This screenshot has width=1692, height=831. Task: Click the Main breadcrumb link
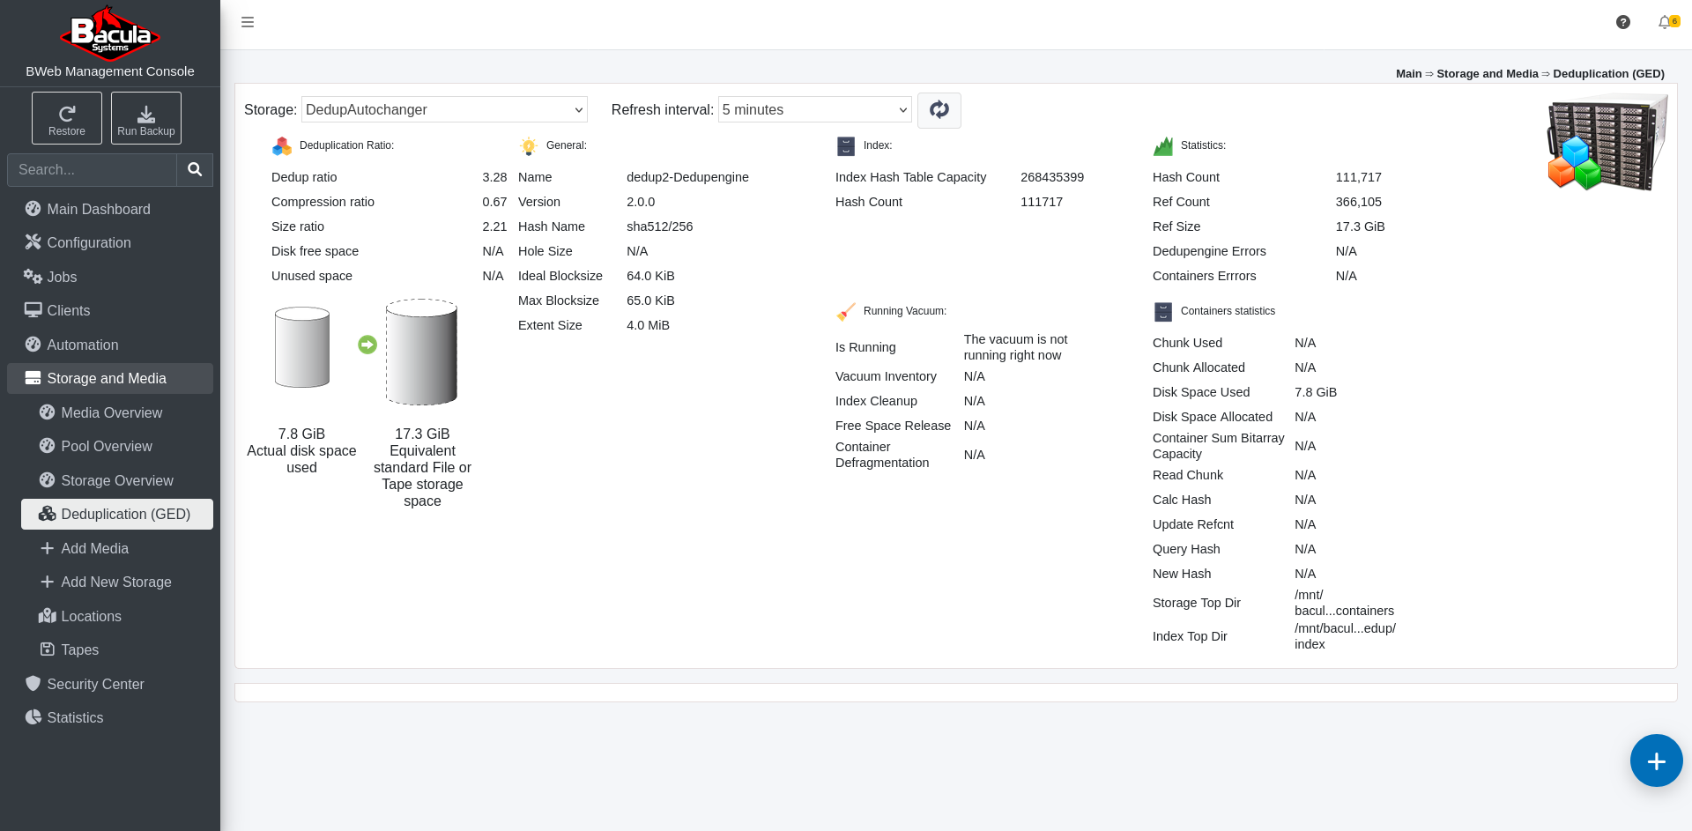[x=1408, y=73]
